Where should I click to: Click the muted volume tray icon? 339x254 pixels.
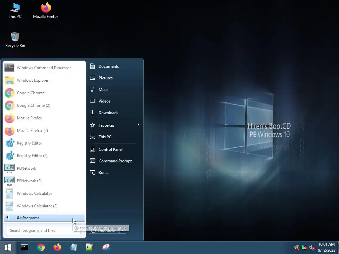[312, 247]
